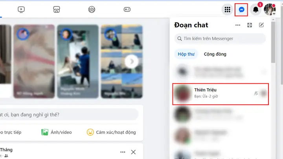
Task: Open the notifications bell
Action: tap(255, 9)
